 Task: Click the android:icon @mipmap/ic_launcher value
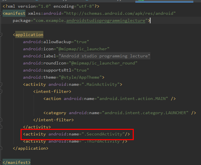click(x=83, y=49)
